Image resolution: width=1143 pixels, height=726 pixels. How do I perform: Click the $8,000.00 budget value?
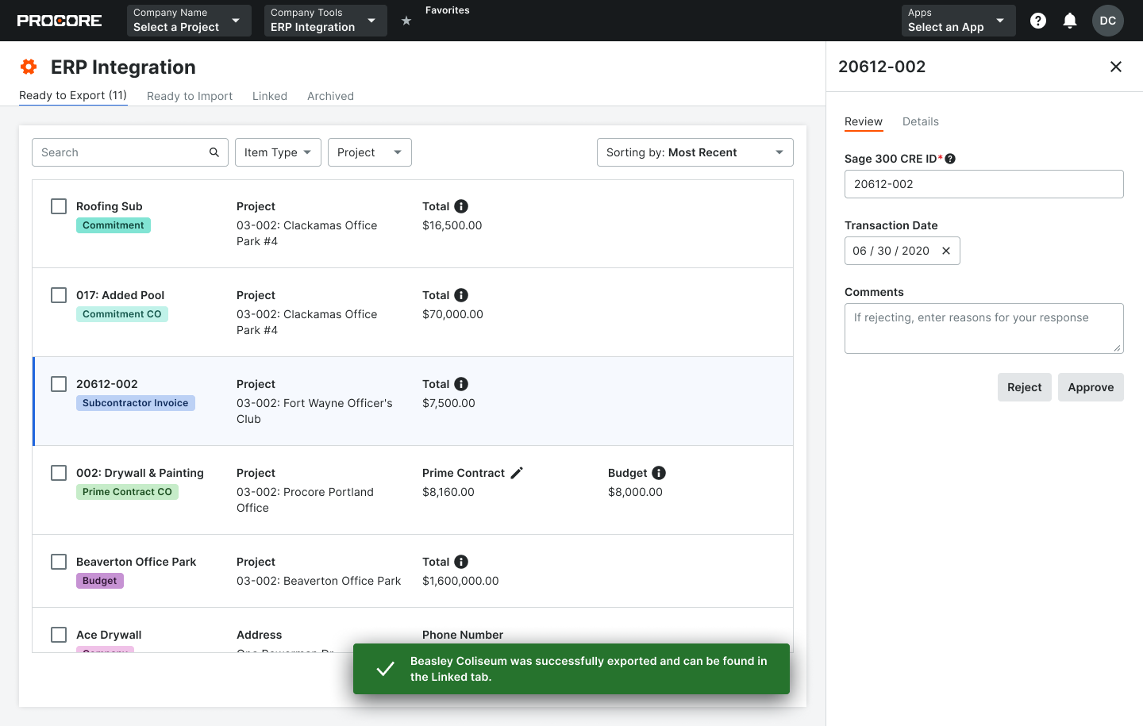coord(635,492)
